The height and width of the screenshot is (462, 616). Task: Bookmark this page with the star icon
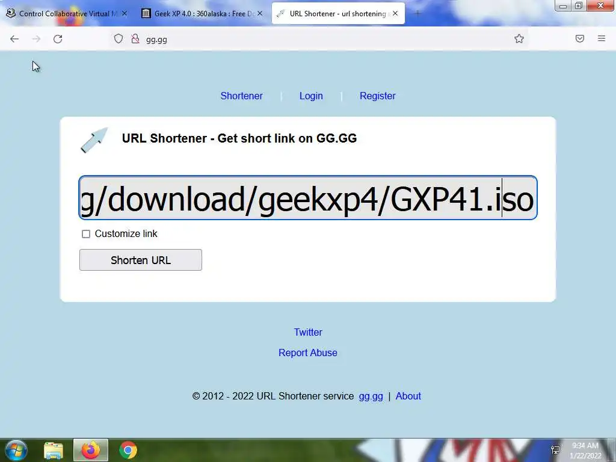(x=519, y=38)
